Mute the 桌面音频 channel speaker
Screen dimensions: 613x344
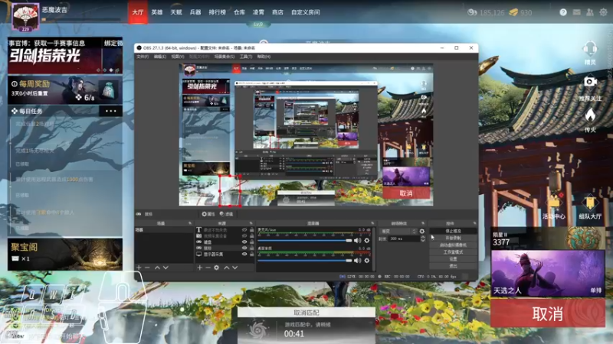[357, 260]
